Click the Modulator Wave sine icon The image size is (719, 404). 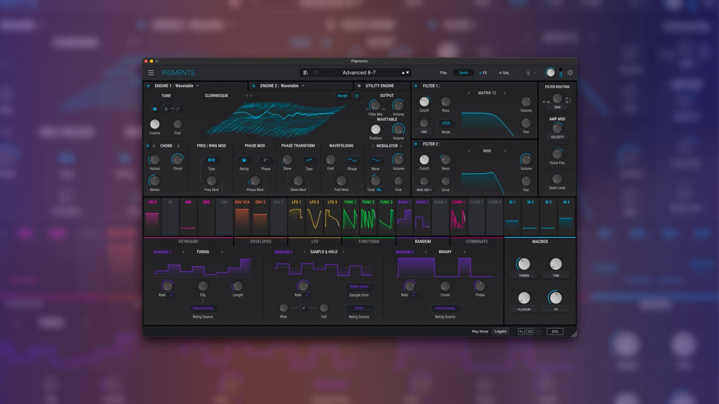[375, 160]
